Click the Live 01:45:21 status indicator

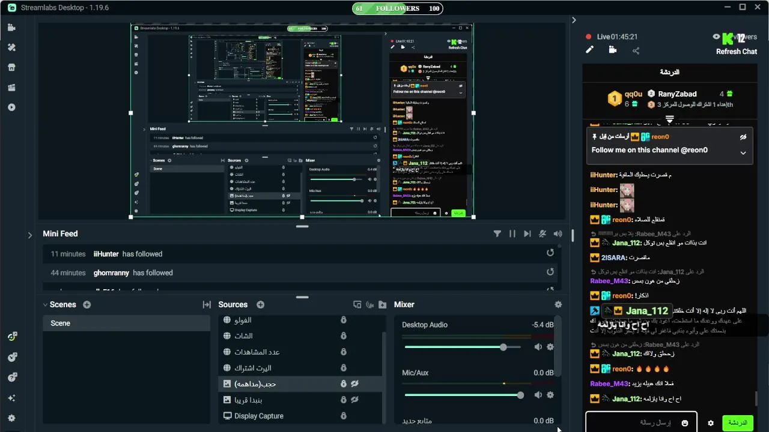[x=612, y=37]
